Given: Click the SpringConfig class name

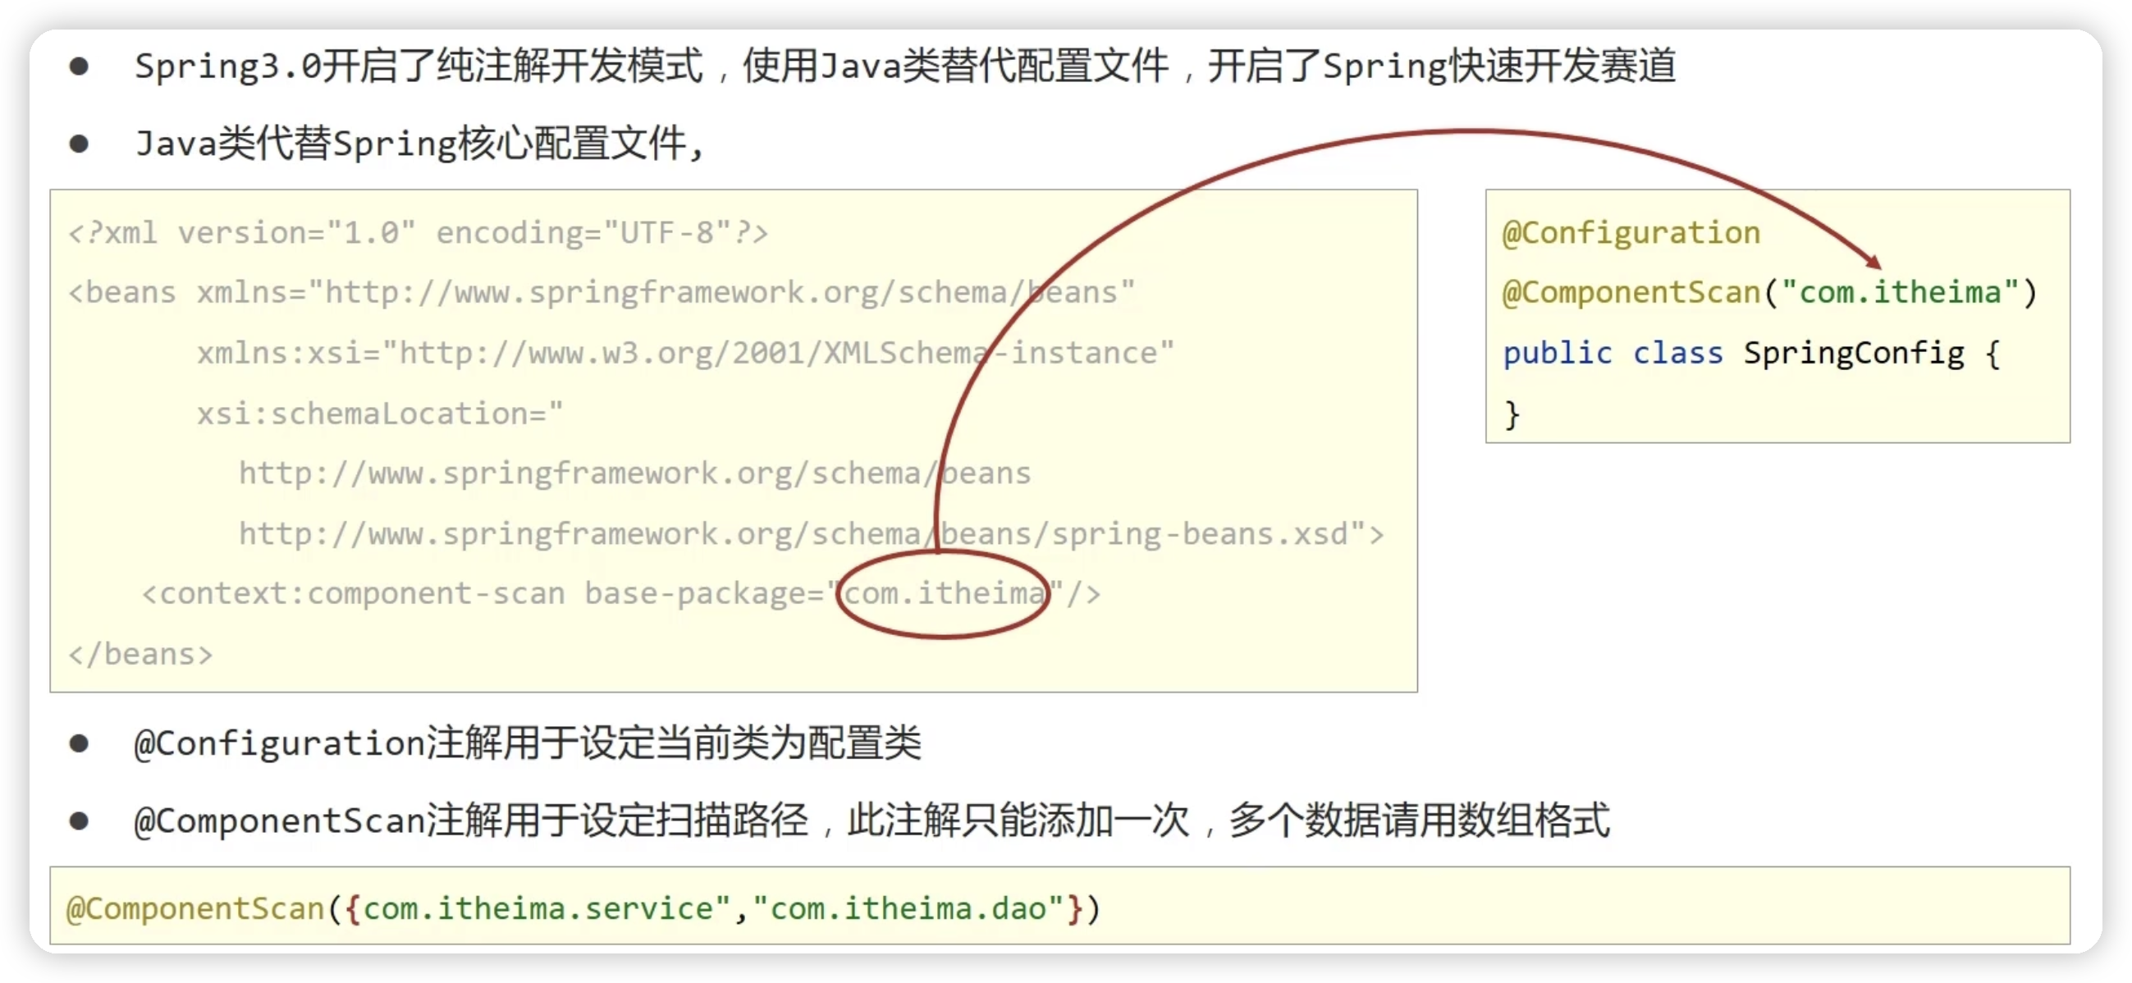Looking at the screenshot, I should tap(1854, 354).
